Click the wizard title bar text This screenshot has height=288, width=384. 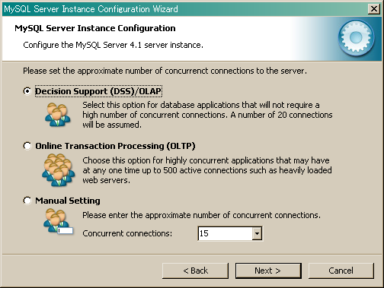(91, 9)
